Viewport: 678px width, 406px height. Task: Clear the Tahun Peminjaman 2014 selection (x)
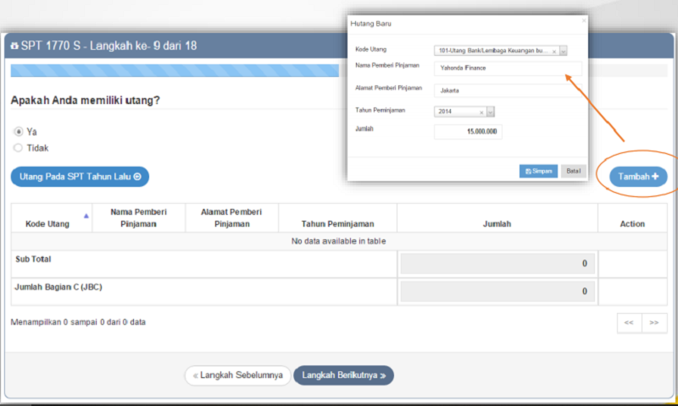pyautogui.click(x=481, y=112)
